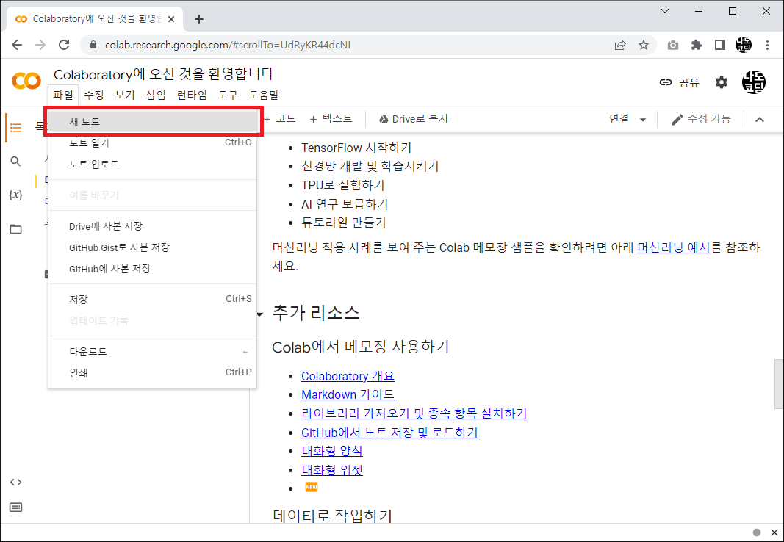Viewport: 784px width, 542px height.
Task: Open the 도움말 menu
Action: (264, 95)
